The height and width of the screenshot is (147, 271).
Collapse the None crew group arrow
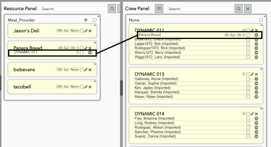coord(264,16)
